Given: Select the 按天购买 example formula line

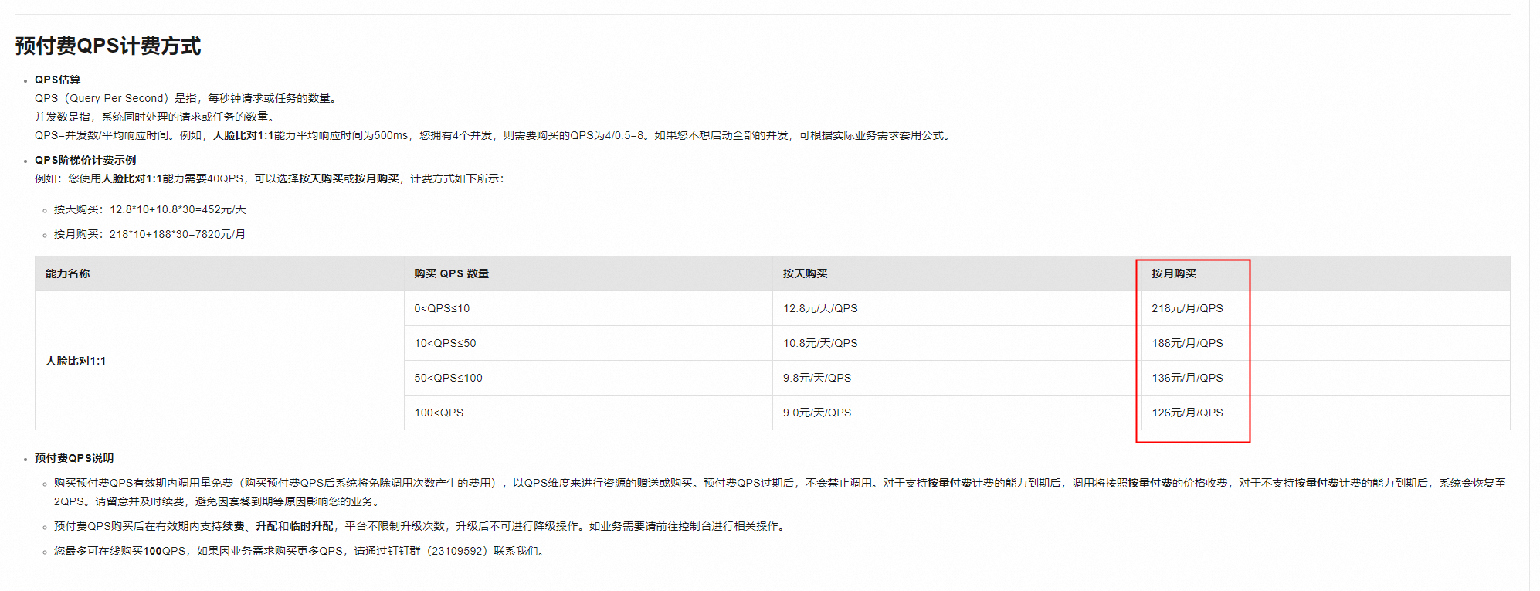Looking at the screenshot, I should (x=150, y=209).
